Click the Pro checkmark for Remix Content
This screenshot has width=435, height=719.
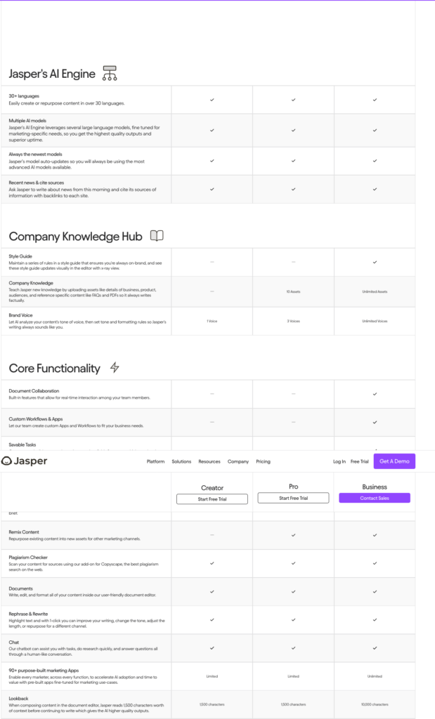(x=294, y=535)
